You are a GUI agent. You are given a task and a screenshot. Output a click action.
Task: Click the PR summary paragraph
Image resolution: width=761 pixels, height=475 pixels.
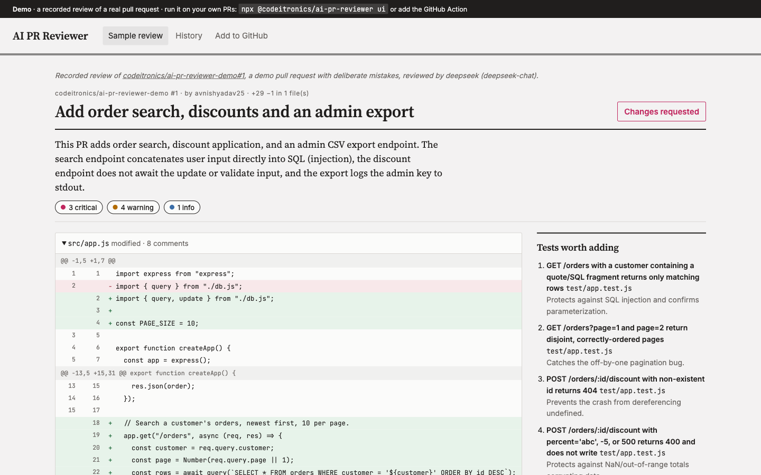coord(249,166)
